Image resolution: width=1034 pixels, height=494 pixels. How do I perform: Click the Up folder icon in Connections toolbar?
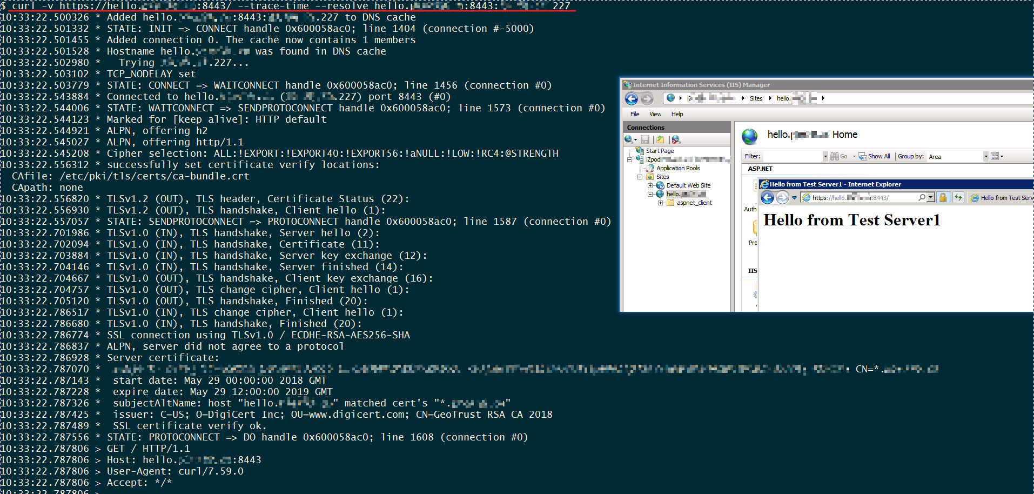pos(660,139)
